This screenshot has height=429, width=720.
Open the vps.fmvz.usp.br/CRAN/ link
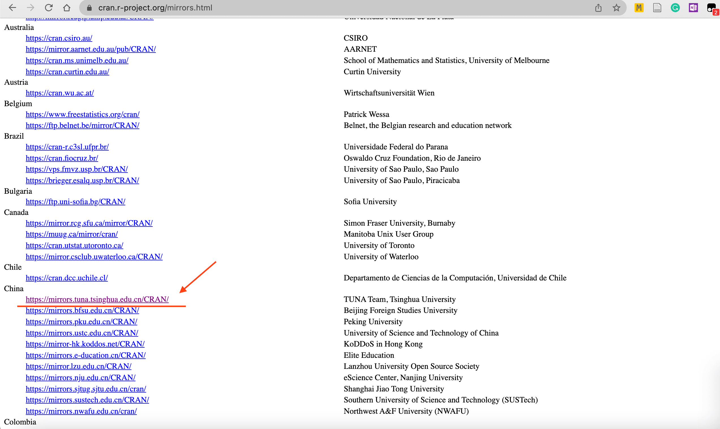tap(77, 169)
